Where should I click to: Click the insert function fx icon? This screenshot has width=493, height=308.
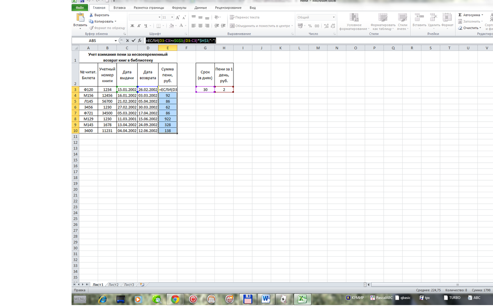point(140,41)
